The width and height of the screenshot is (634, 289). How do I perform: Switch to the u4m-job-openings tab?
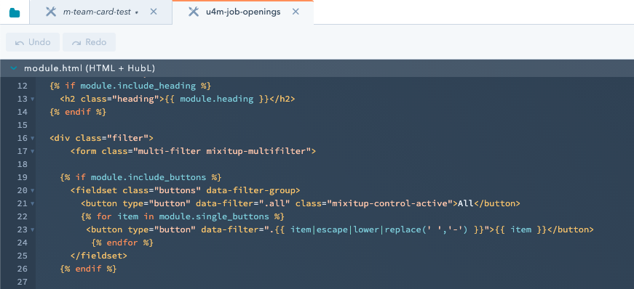(242, 12)
